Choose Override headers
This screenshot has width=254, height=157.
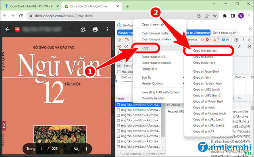[153, 98]
